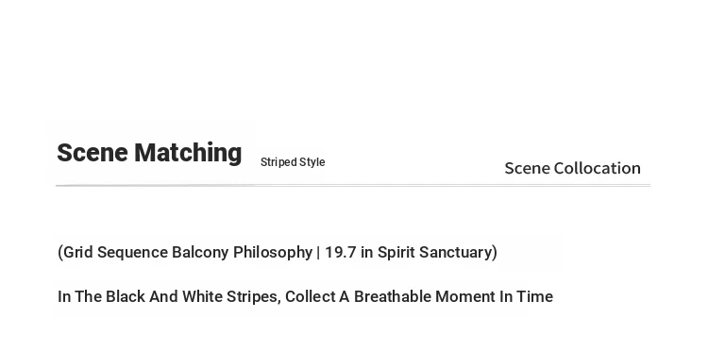
Task: Click the word Breathable in the tagline
Action: tap(393, 297)
